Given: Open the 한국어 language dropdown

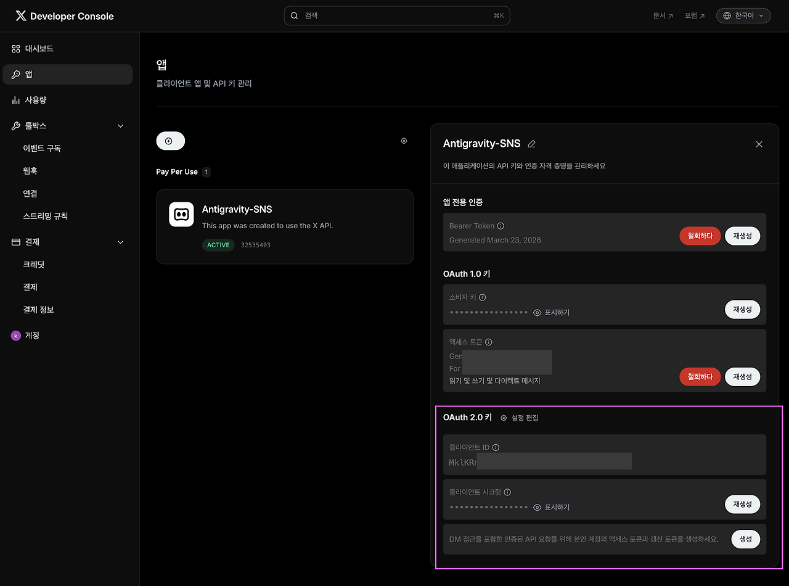Looking at the screenshot, I should click(743, 16).
